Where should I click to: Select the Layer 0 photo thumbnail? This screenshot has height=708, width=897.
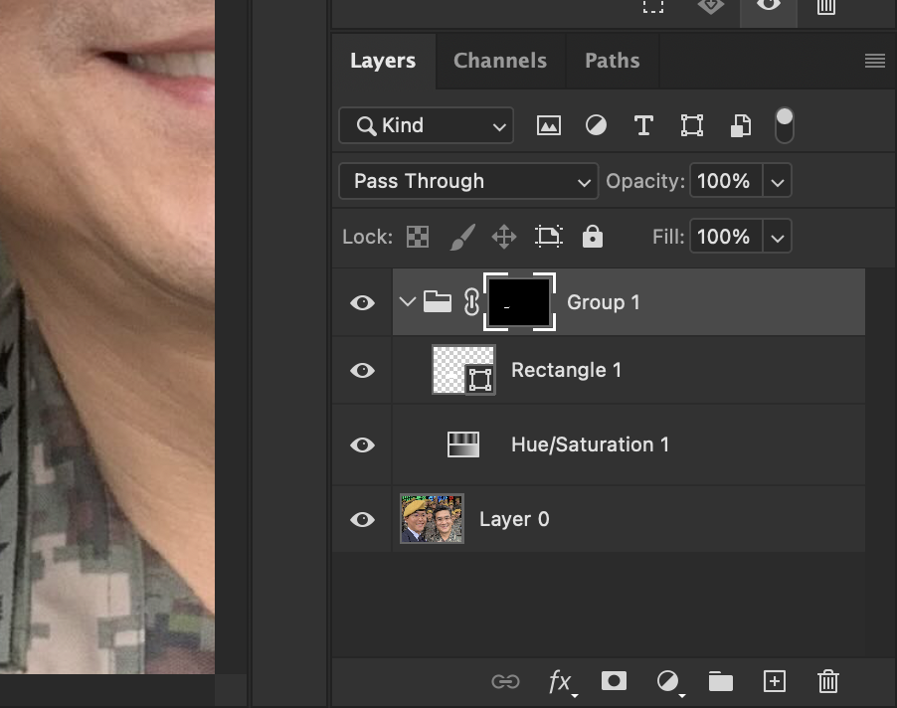pyautogui.click(x=432, y=519)
